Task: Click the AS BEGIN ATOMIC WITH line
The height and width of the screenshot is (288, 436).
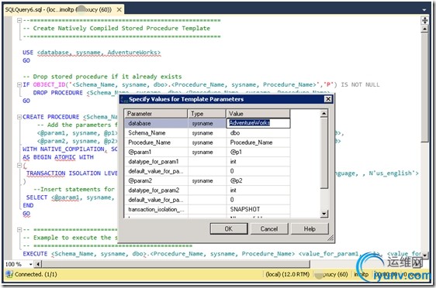Action: (58, 157)
